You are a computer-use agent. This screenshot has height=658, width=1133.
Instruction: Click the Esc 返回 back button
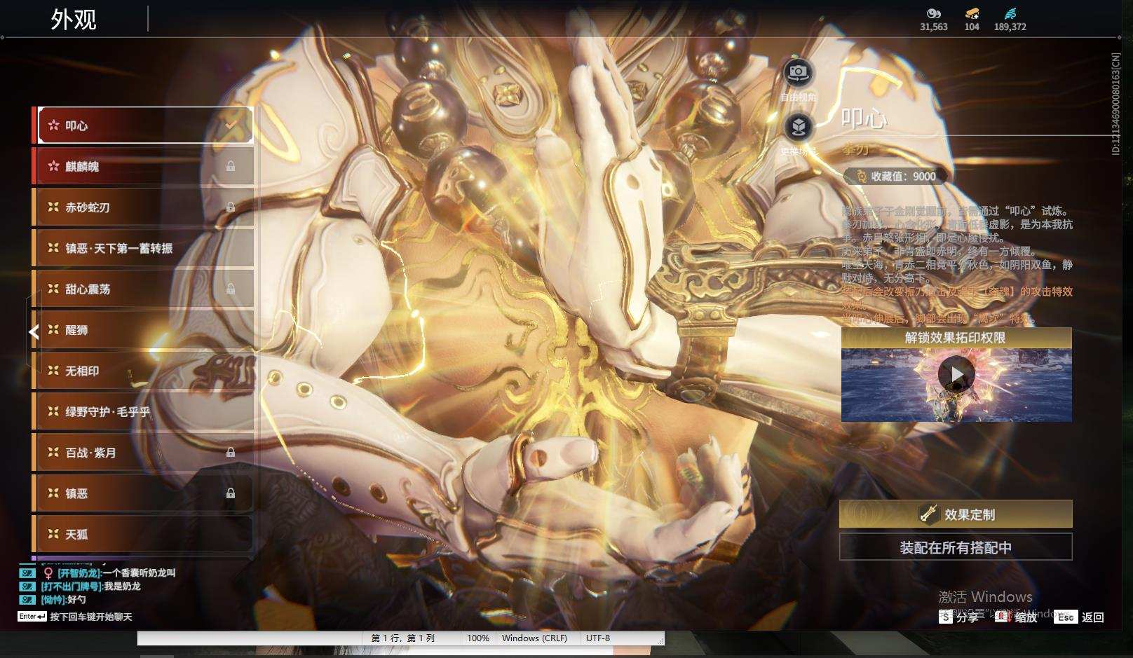[1080, 617]
